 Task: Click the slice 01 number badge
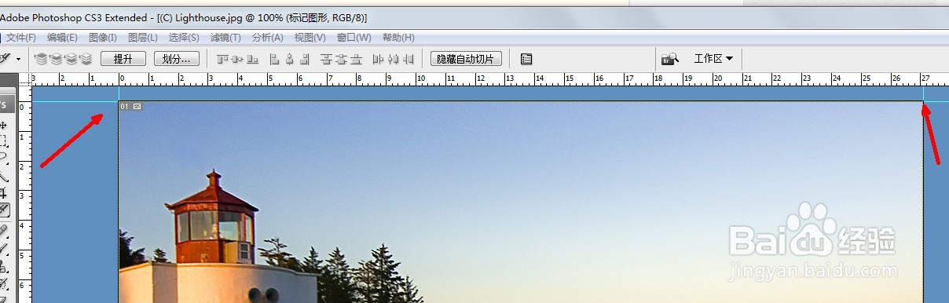tap(125, 105)
